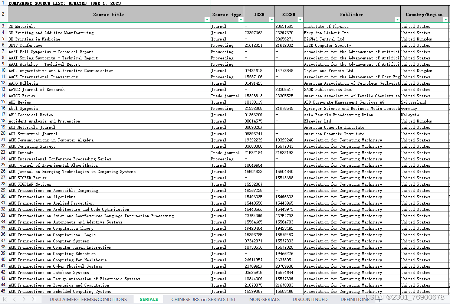Select publisher 'Elsevier Ltd'
Screen dimensions: 450x304
[x=352, y=121]
